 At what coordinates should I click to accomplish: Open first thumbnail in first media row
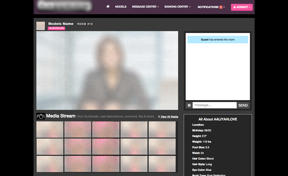click(50, 130)
